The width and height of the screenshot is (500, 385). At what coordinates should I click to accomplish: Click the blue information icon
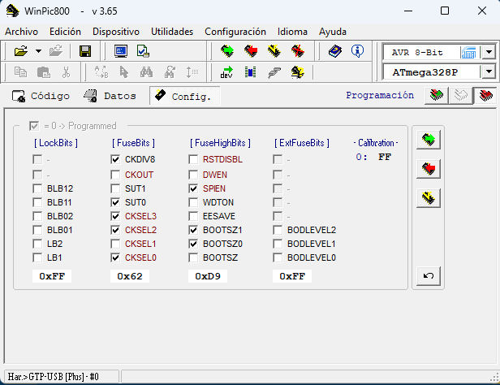[x=357, y=51]
